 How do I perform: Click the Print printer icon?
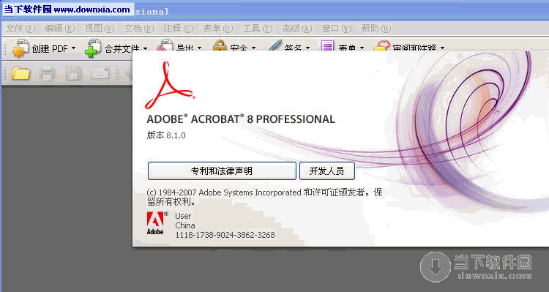pos(48,73)
